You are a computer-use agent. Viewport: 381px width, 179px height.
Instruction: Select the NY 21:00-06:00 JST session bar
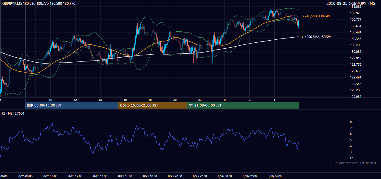coord(243,105)
